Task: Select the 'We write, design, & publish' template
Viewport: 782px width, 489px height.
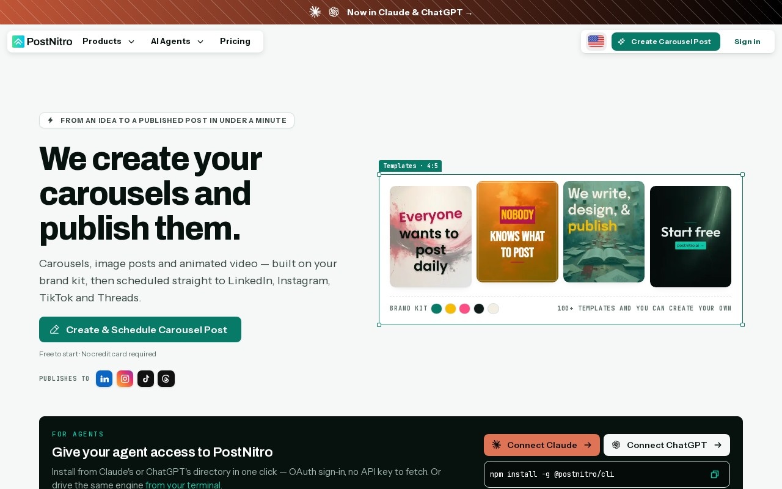Action: click(604, 232)
